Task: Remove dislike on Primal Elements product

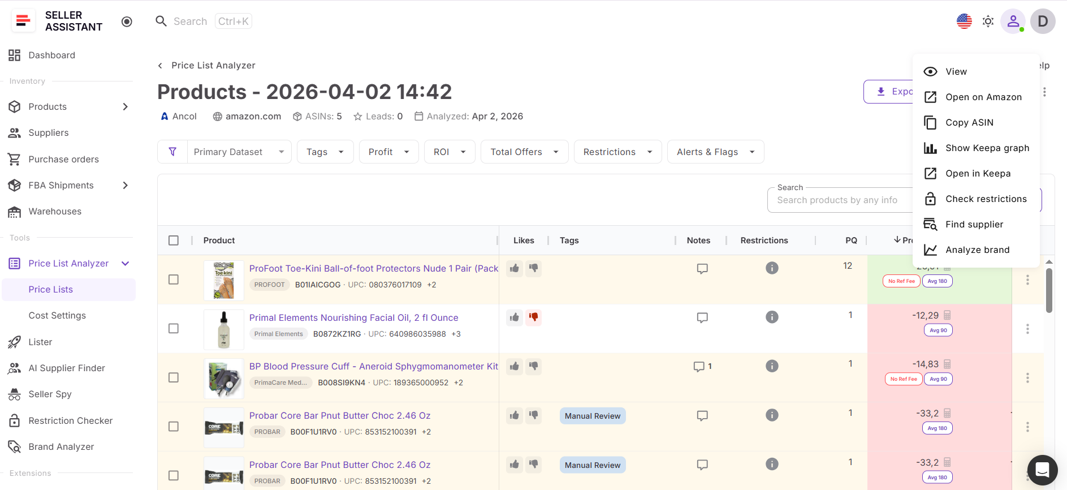Action: [533, 317]
